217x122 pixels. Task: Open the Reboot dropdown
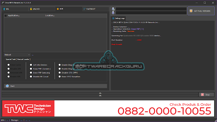(x=17, y=55)
